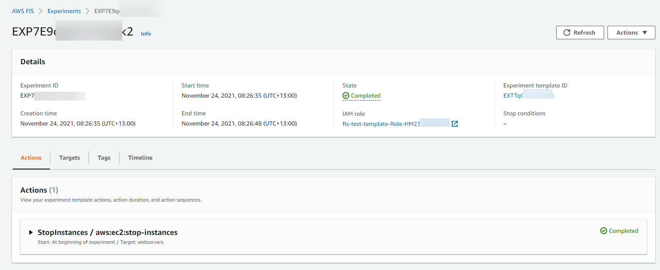Navigate to Experiments breadcrumb link
The height and width of the screenshot is (270, 660).
tap(64, 11)
